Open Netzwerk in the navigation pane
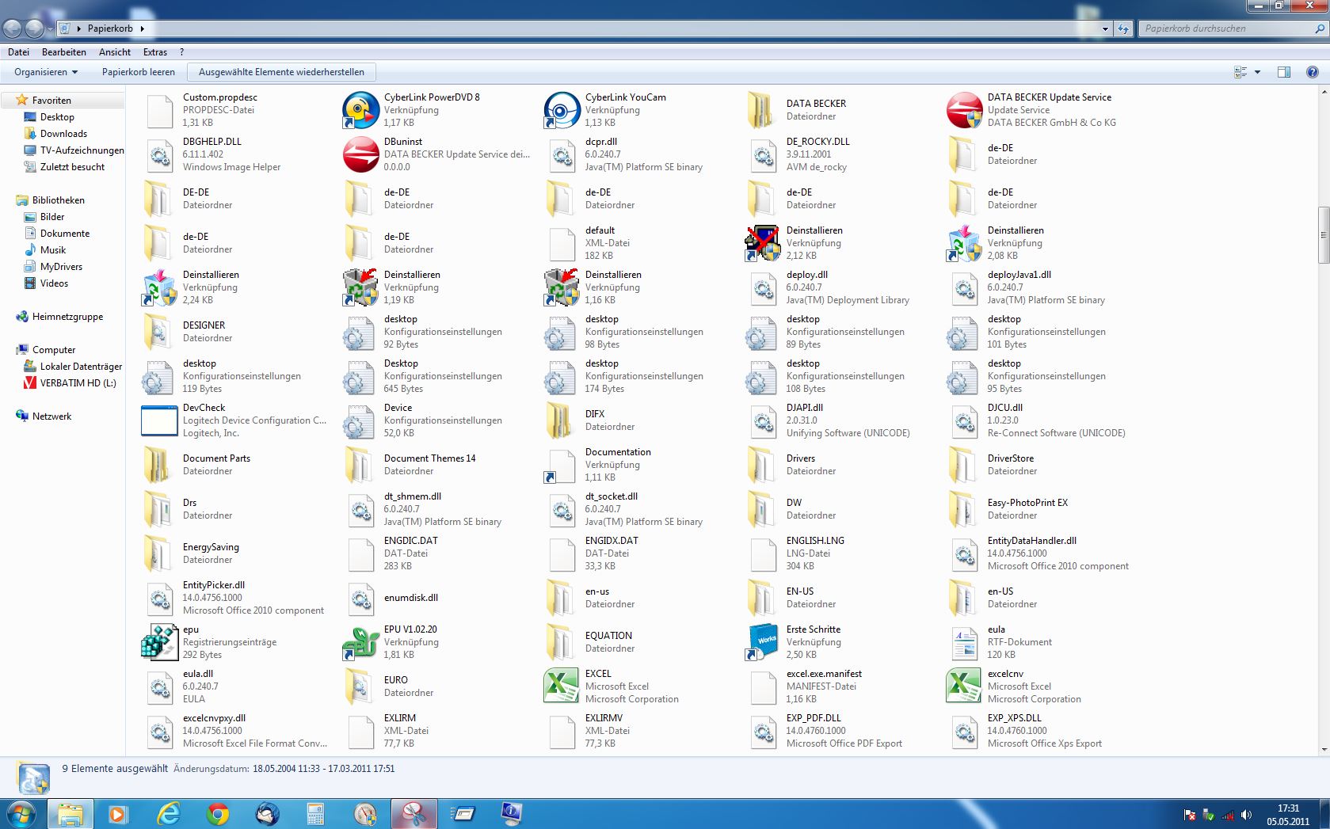Screen dimensions: 1330x829 [51, 416]
